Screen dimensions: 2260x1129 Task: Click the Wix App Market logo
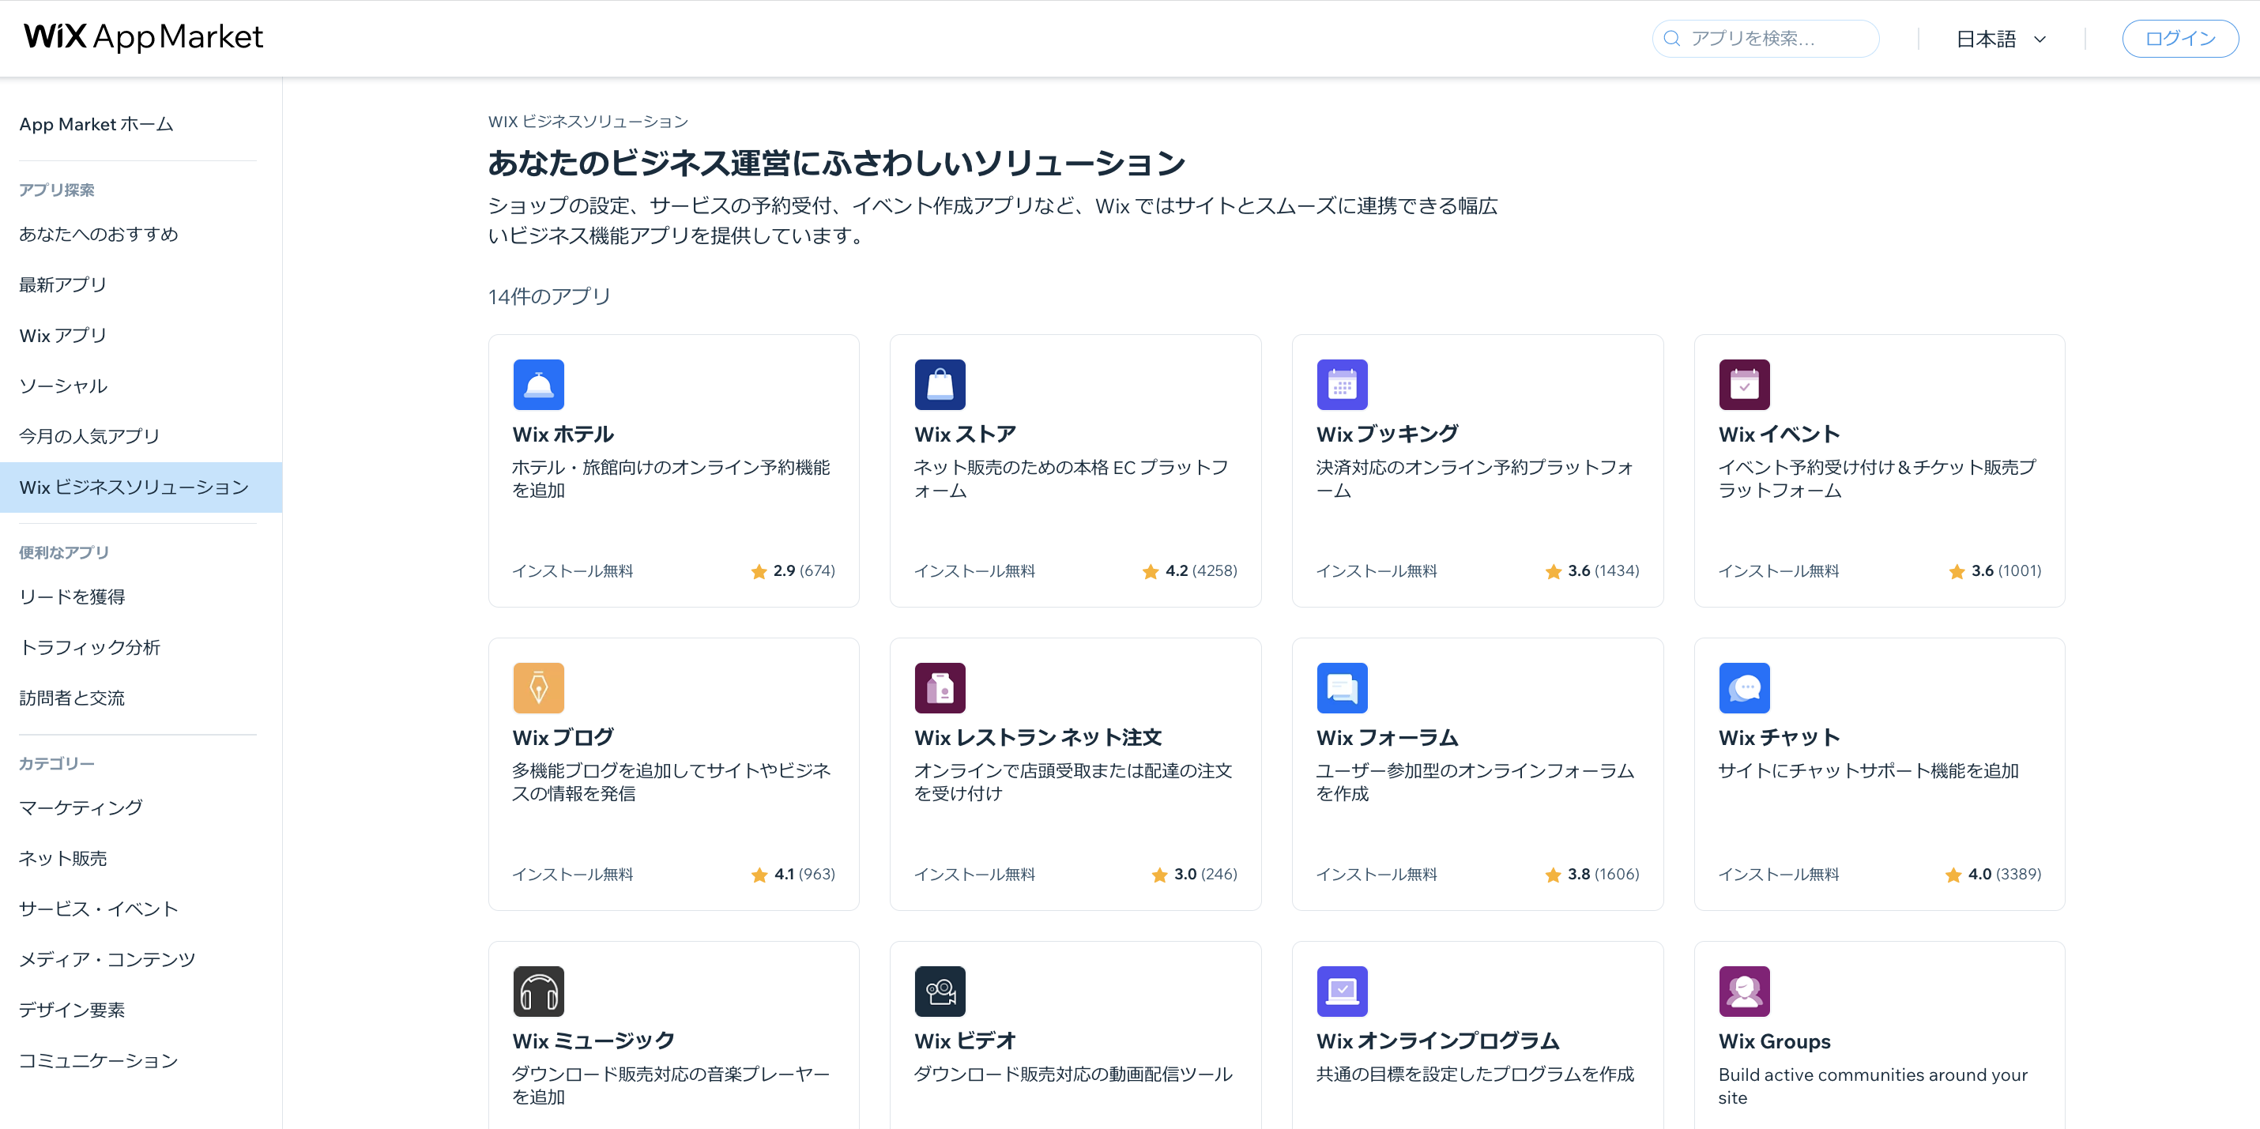(x=143, y=37)
